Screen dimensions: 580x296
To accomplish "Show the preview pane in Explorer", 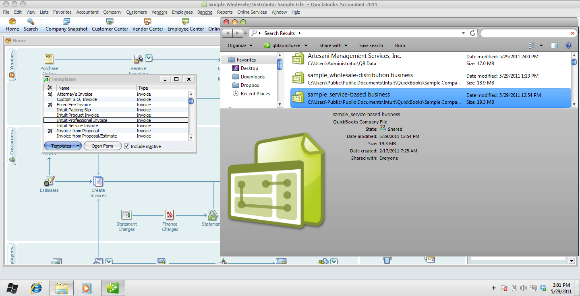I will pyautogui.click(x=554, y=45).
